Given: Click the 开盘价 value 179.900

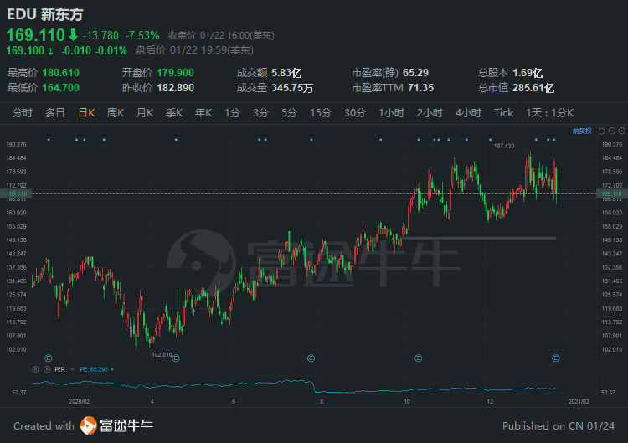Looking at the screenshot, I should click(x=176, y=73).
